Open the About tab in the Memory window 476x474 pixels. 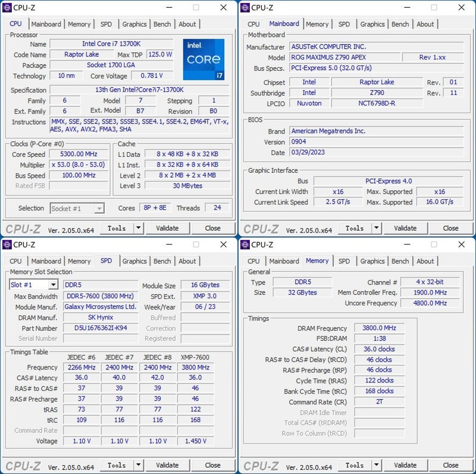[425, 261]
